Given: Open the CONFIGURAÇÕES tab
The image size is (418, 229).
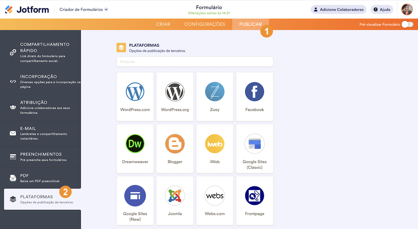Looking at the screenshot, I should click(205, 24).
